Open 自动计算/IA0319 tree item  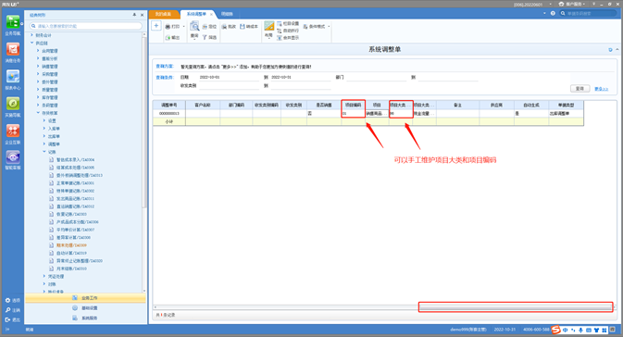(x=71, y=253)
